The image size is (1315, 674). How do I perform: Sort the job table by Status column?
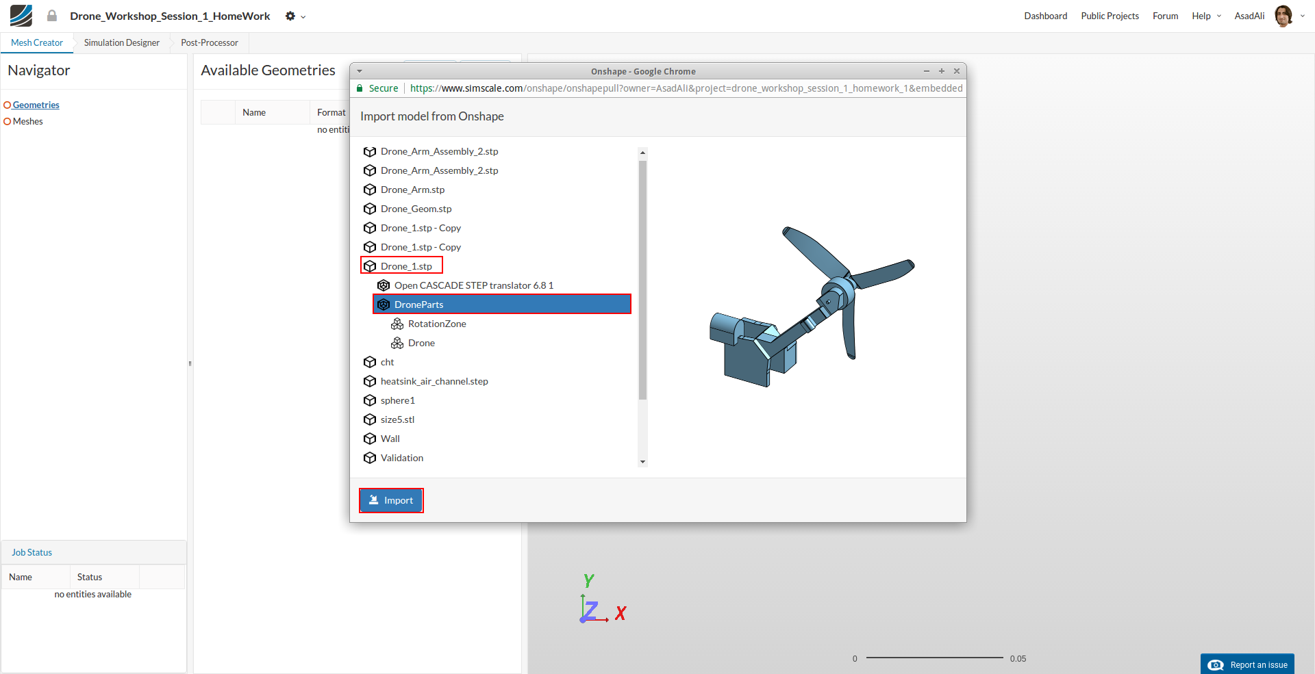[104, 577]
